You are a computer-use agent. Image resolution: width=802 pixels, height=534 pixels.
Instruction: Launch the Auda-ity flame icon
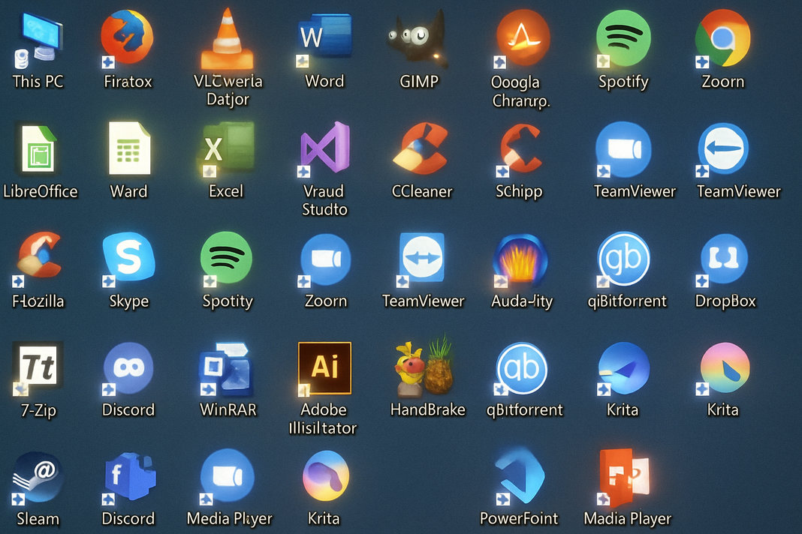520,259
